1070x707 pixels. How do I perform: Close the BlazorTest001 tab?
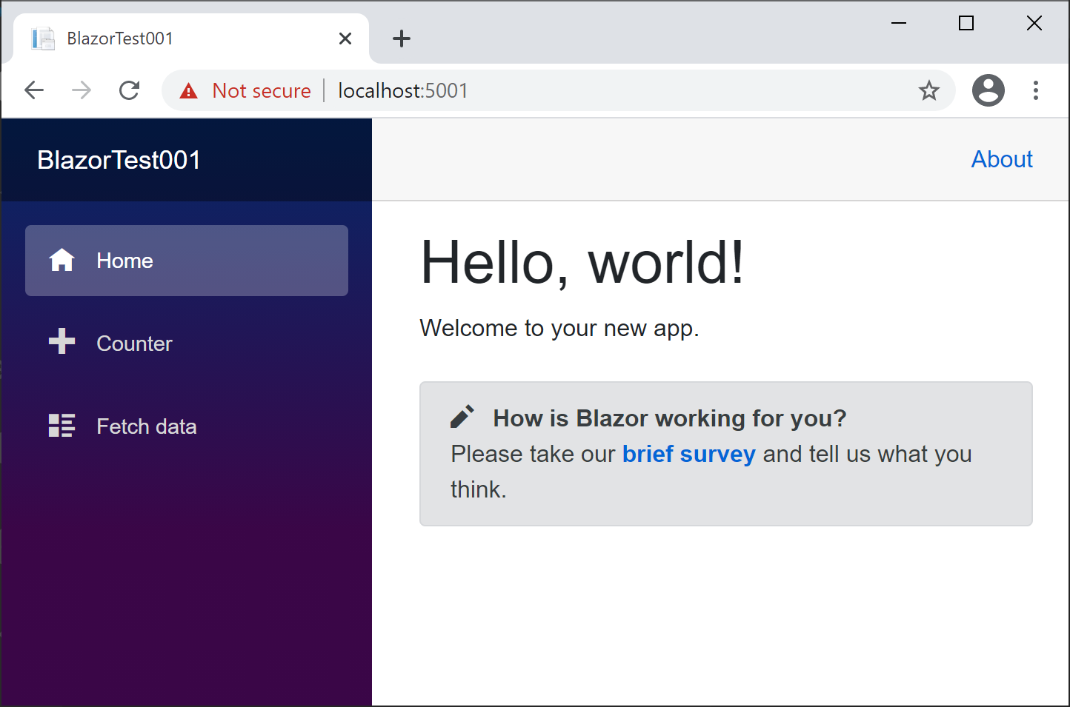click(345, 38)
